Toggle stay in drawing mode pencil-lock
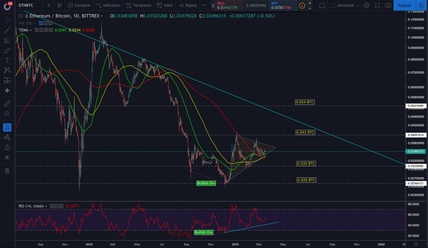 point(7,137)
